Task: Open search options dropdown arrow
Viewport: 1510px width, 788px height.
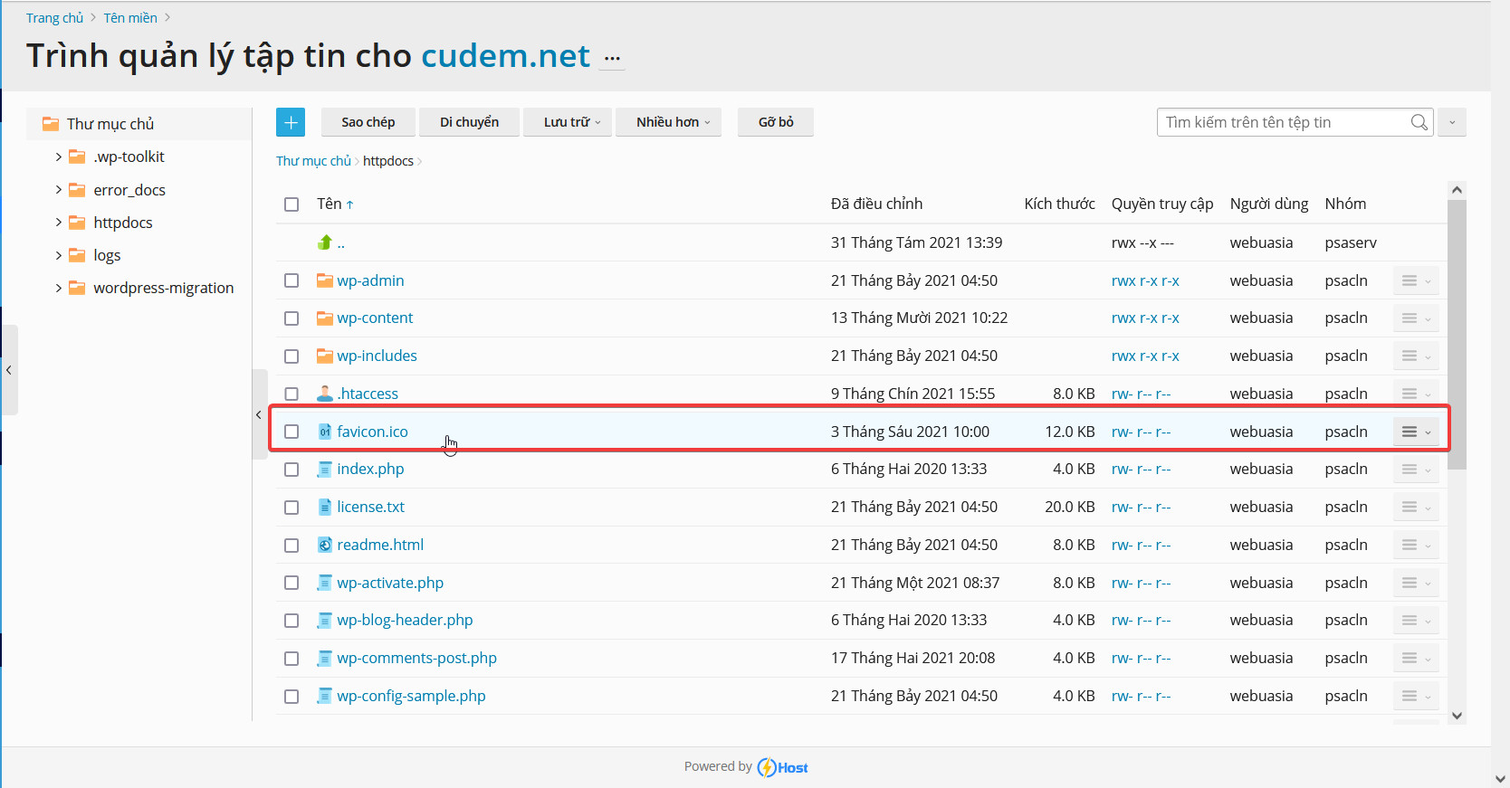Action: pyautogui.click(x=1452, y=122)
